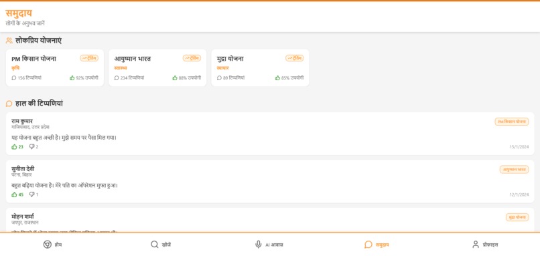The image size is (540, 256).
Task: Click the commenter name मोहन शर्मा
Action: point(22,217)
